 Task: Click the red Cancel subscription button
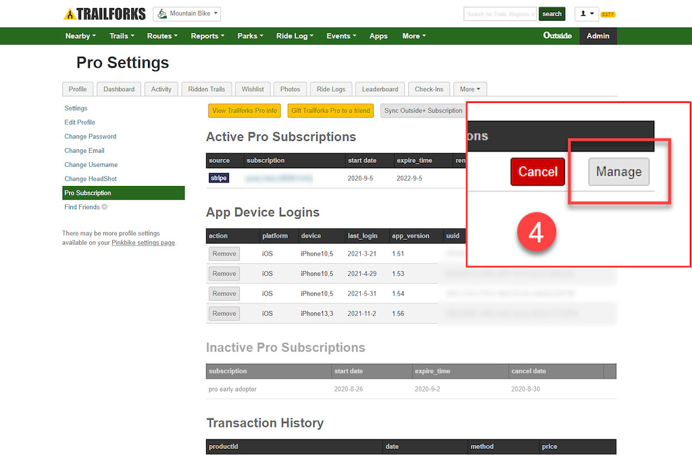537,172
